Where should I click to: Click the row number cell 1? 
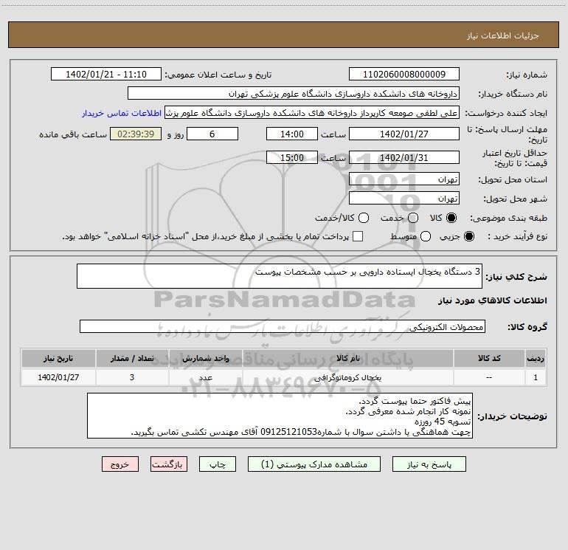(536, 377)
